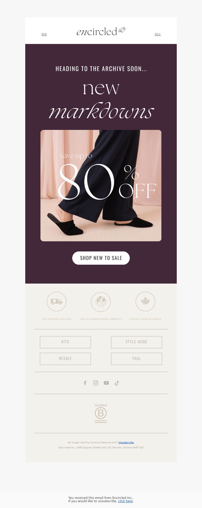The image size is (202, 508).
Task: Click the Wanderleisure community globe icon
Action: [101, 302]
